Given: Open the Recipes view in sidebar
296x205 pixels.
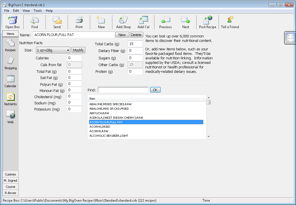Looking at the screenshot, I should point(10,45).
